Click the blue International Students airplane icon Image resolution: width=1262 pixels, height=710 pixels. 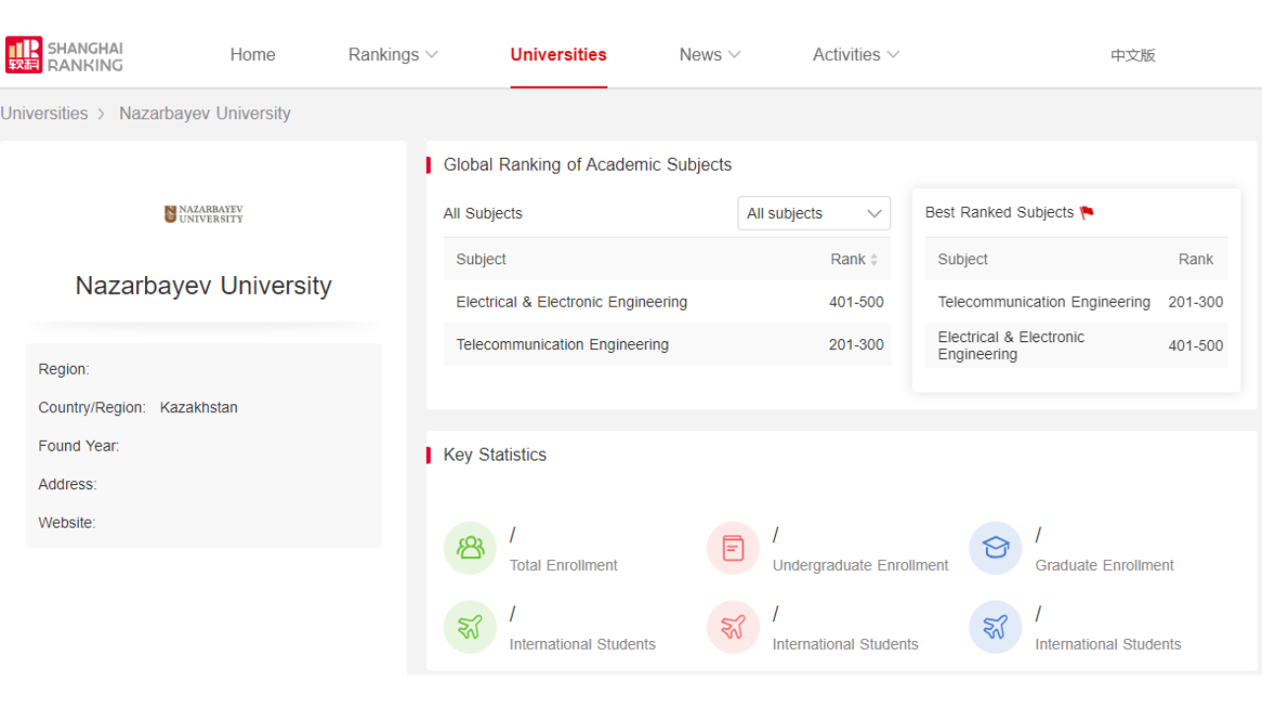[996, 627]
